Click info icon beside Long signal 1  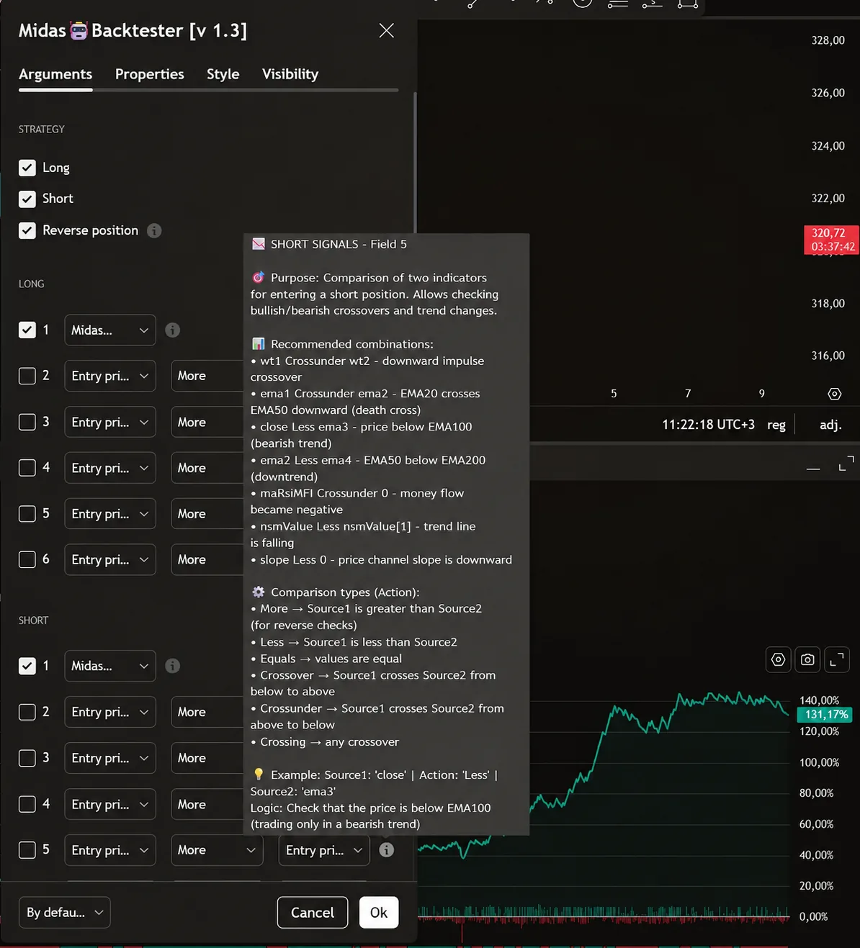pos(172,330)
